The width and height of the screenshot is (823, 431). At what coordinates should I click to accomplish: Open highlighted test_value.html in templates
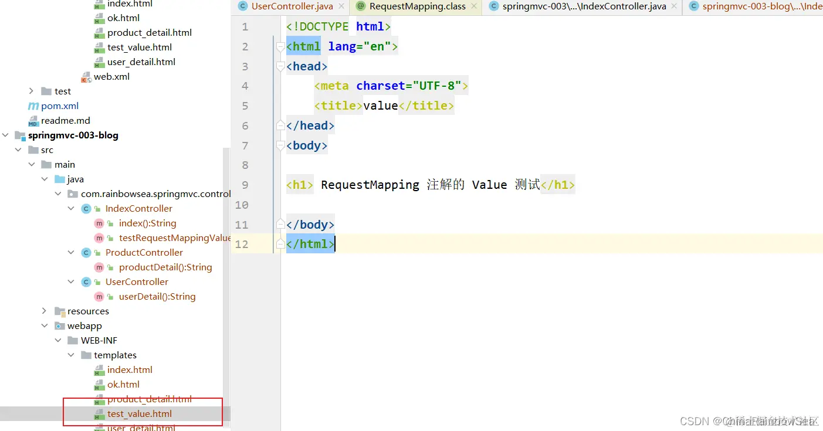tap(140, 413)
